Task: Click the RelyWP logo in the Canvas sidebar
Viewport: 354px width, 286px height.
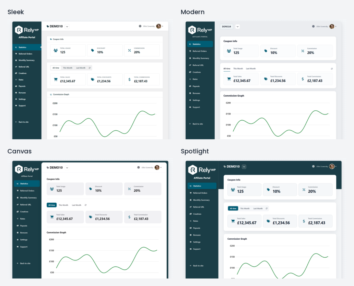Action: (27, 169)
